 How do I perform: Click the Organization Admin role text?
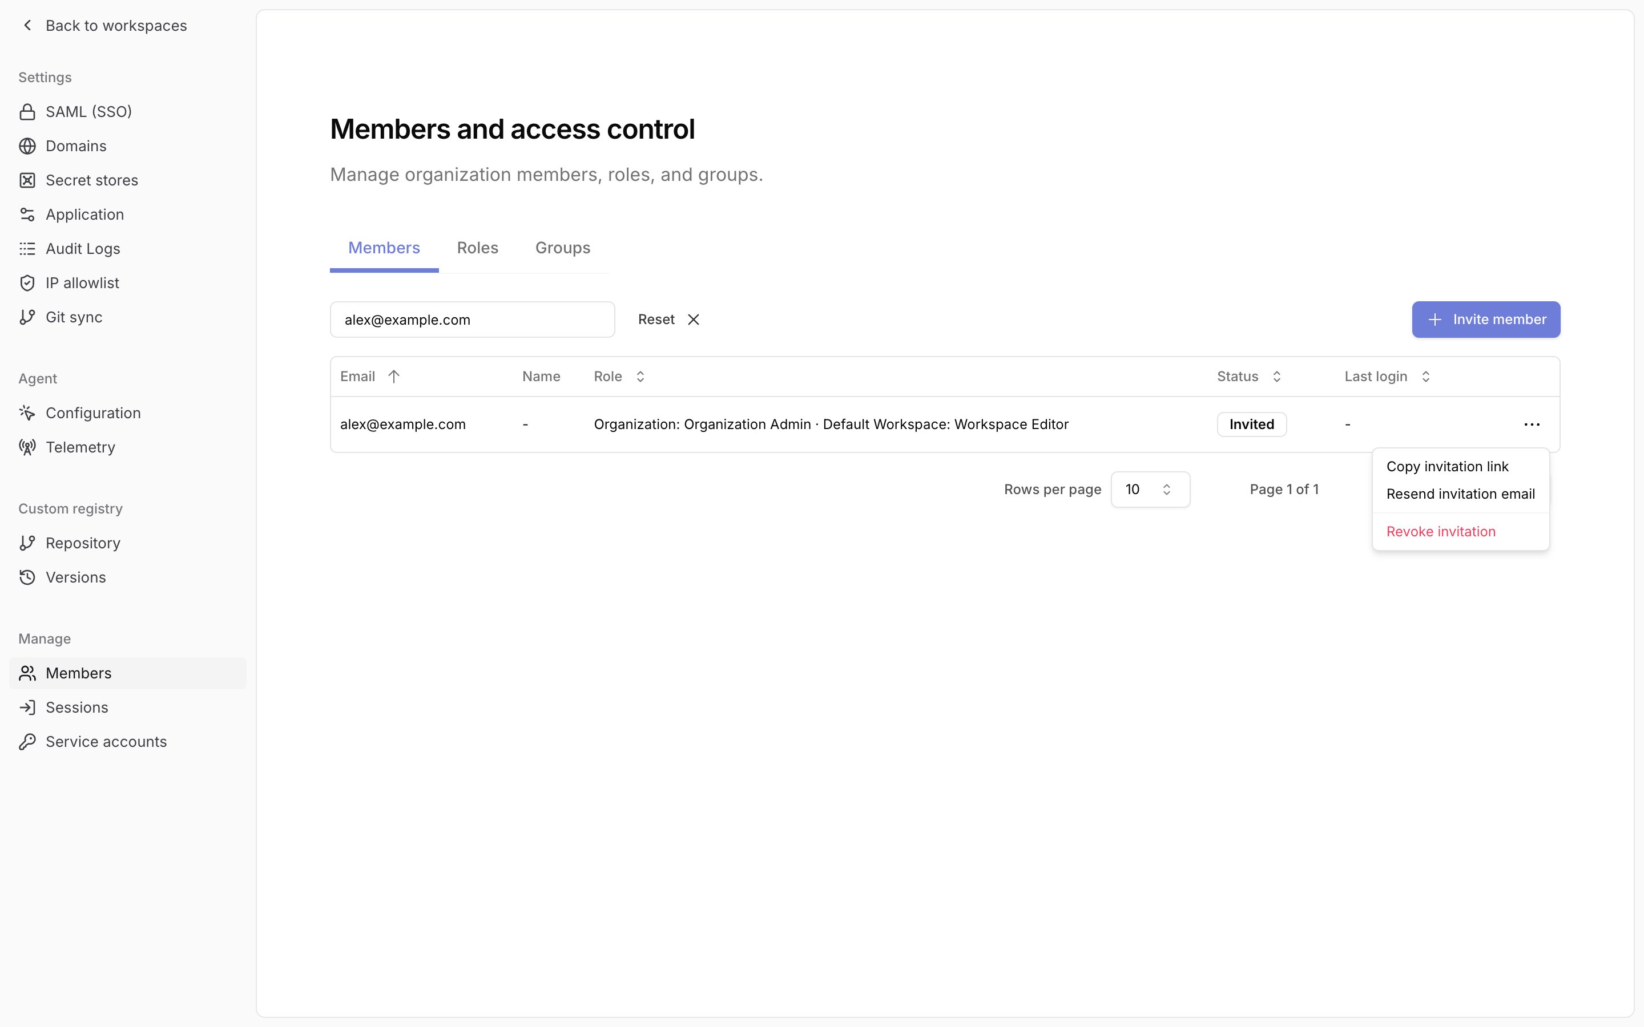(747, 424)
